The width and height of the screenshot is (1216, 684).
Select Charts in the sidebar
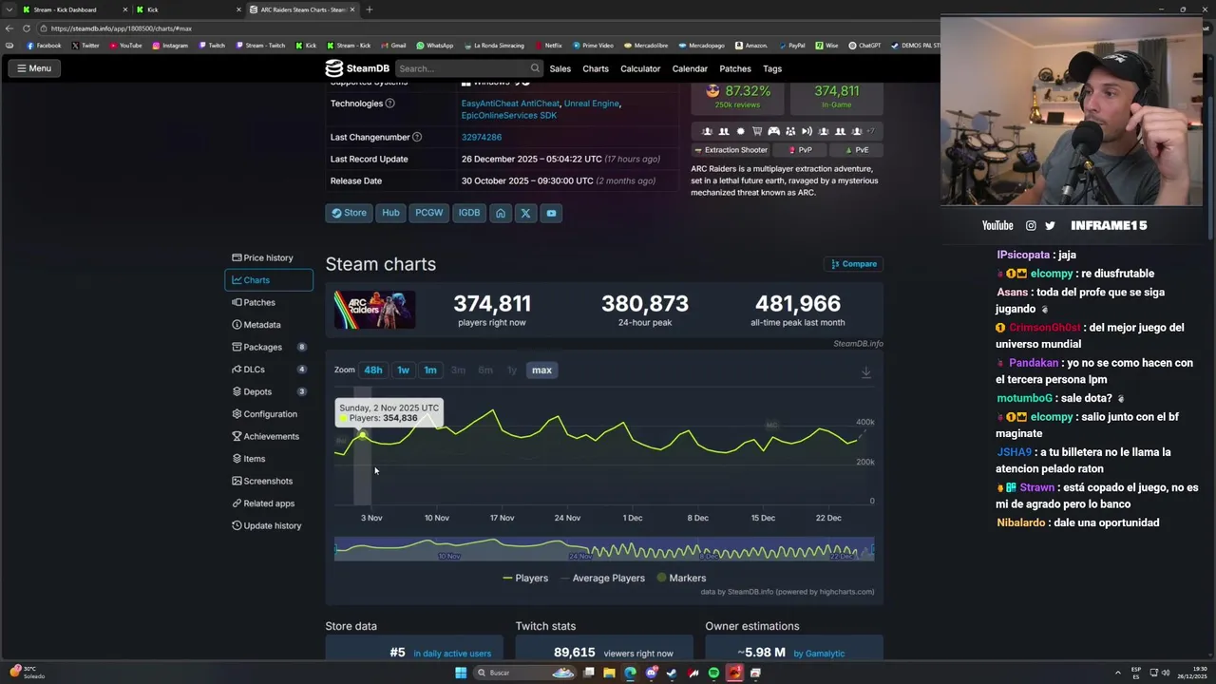click(x=269, y=280)
